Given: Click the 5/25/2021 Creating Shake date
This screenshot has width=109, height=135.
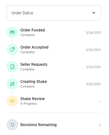Looking at the screenshot, I should 94,84.
